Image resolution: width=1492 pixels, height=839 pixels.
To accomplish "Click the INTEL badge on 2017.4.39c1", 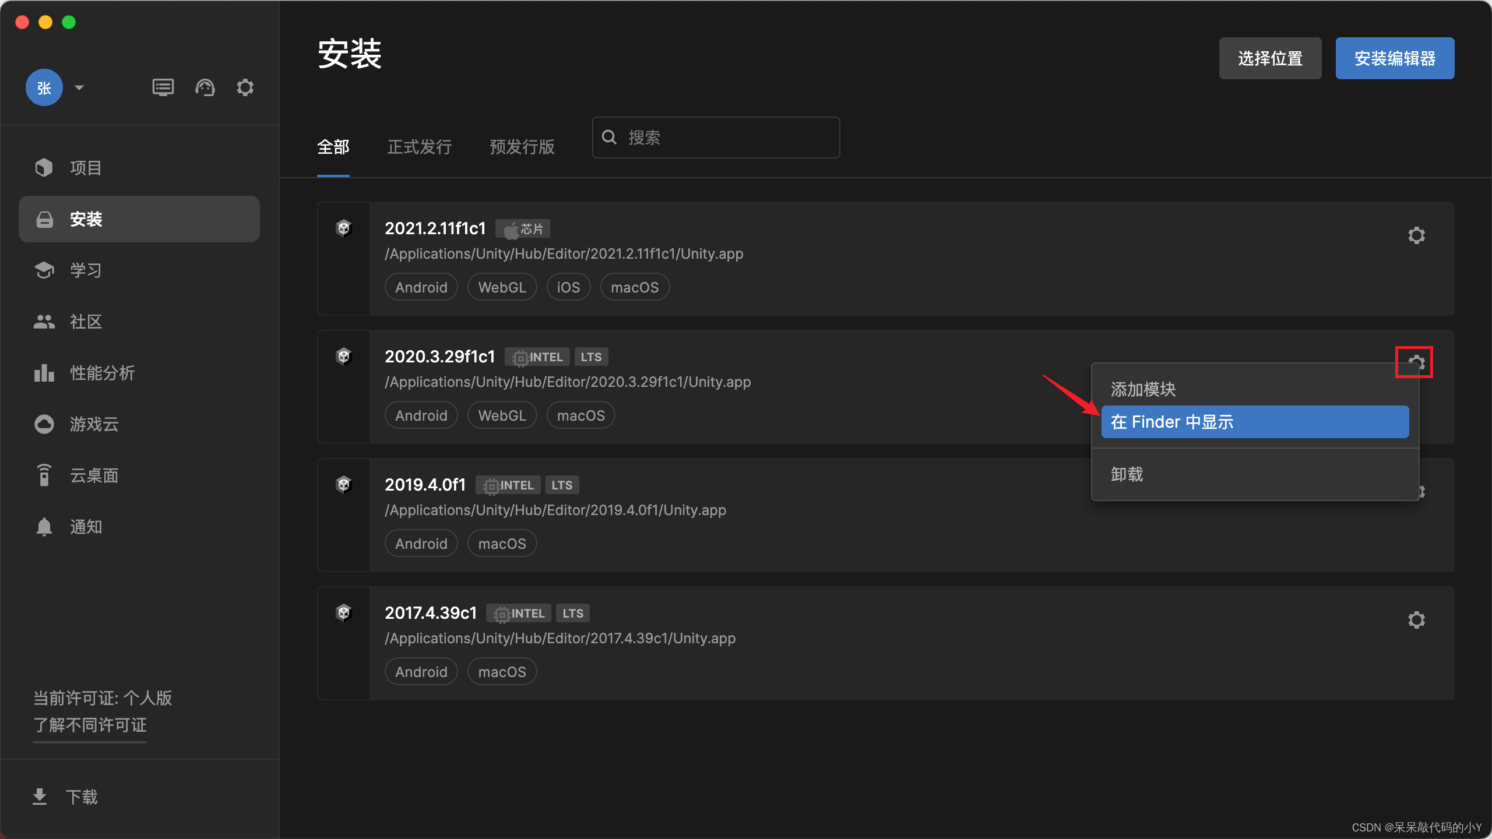I will (519, 614).
